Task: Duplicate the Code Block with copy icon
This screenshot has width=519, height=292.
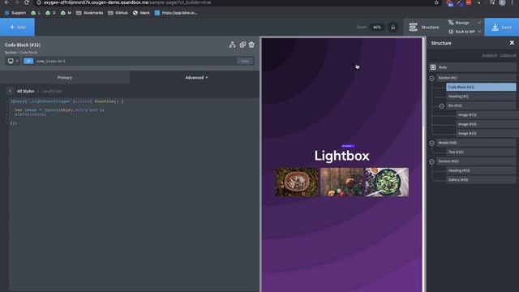Action: tap(242, 45)
